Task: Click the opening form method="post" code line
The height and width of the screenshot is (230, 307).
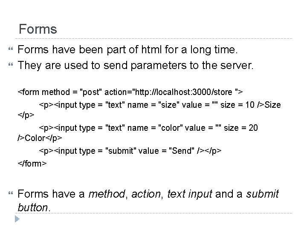Action: click(x=130, y=92)
